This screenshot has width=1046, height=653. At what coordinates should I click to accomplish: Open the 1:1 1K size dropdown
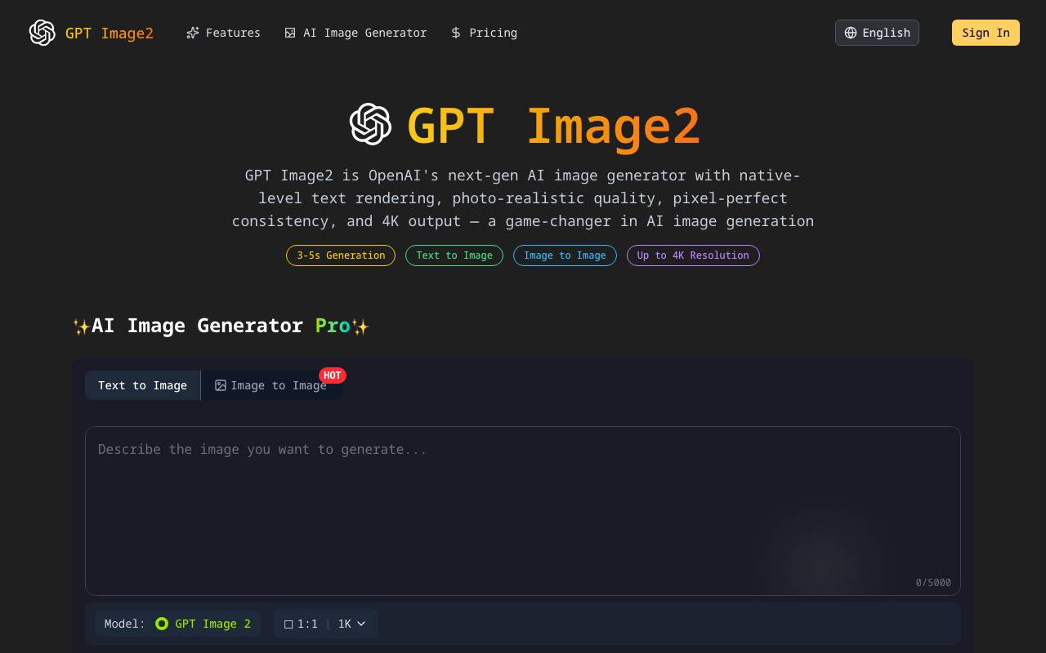[x=325, y=624]
